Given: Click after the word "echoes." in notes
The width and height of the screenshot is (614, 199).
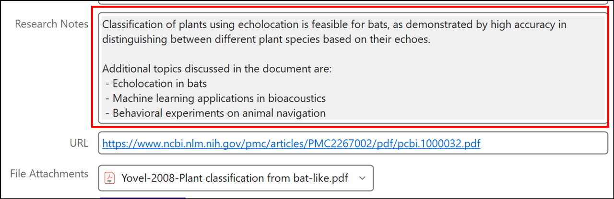Looking at the screenshot, I should [x=432, y=39].
